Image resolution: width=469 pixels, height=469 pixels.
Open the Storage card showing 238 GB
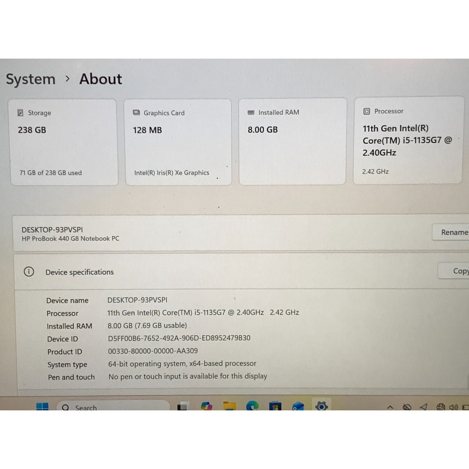coord(64,142)
